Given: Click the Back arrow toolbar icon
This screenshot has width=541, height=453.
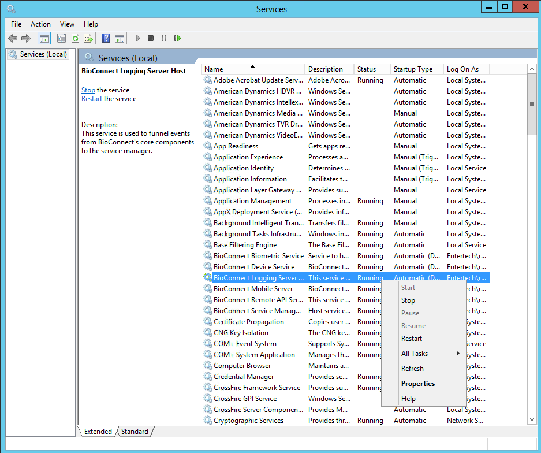Looking at the screenshot, I should click(x=13, y=38).
